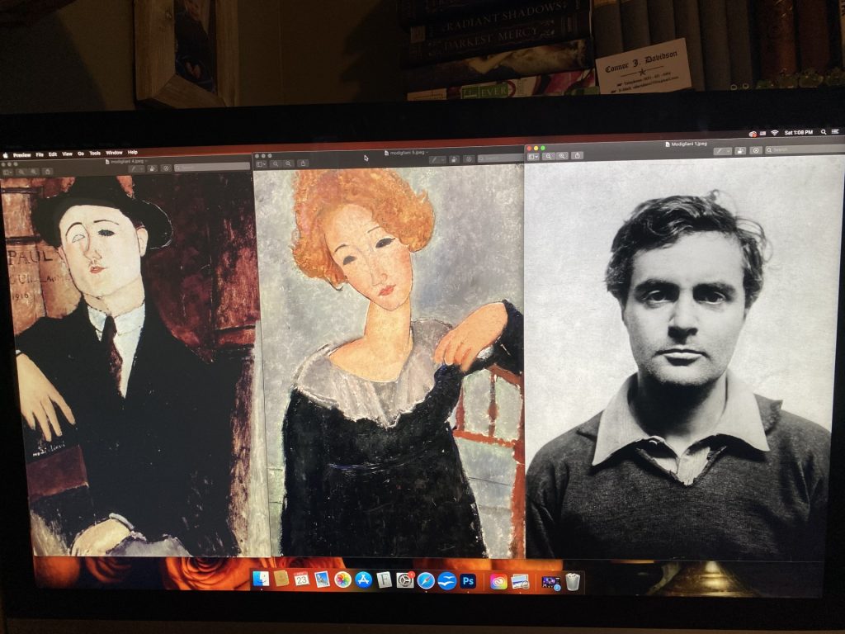Image resolution: width=845 pixels, height=634 pixels.
Task: Open the Tools menu
Action: tap(95, 153)
